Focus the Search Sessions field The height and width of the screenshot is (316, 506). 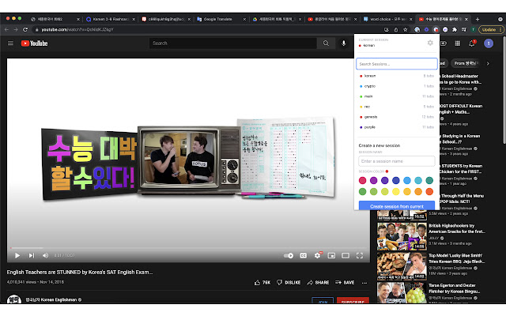pyautogui.click(x=397, y=64)
